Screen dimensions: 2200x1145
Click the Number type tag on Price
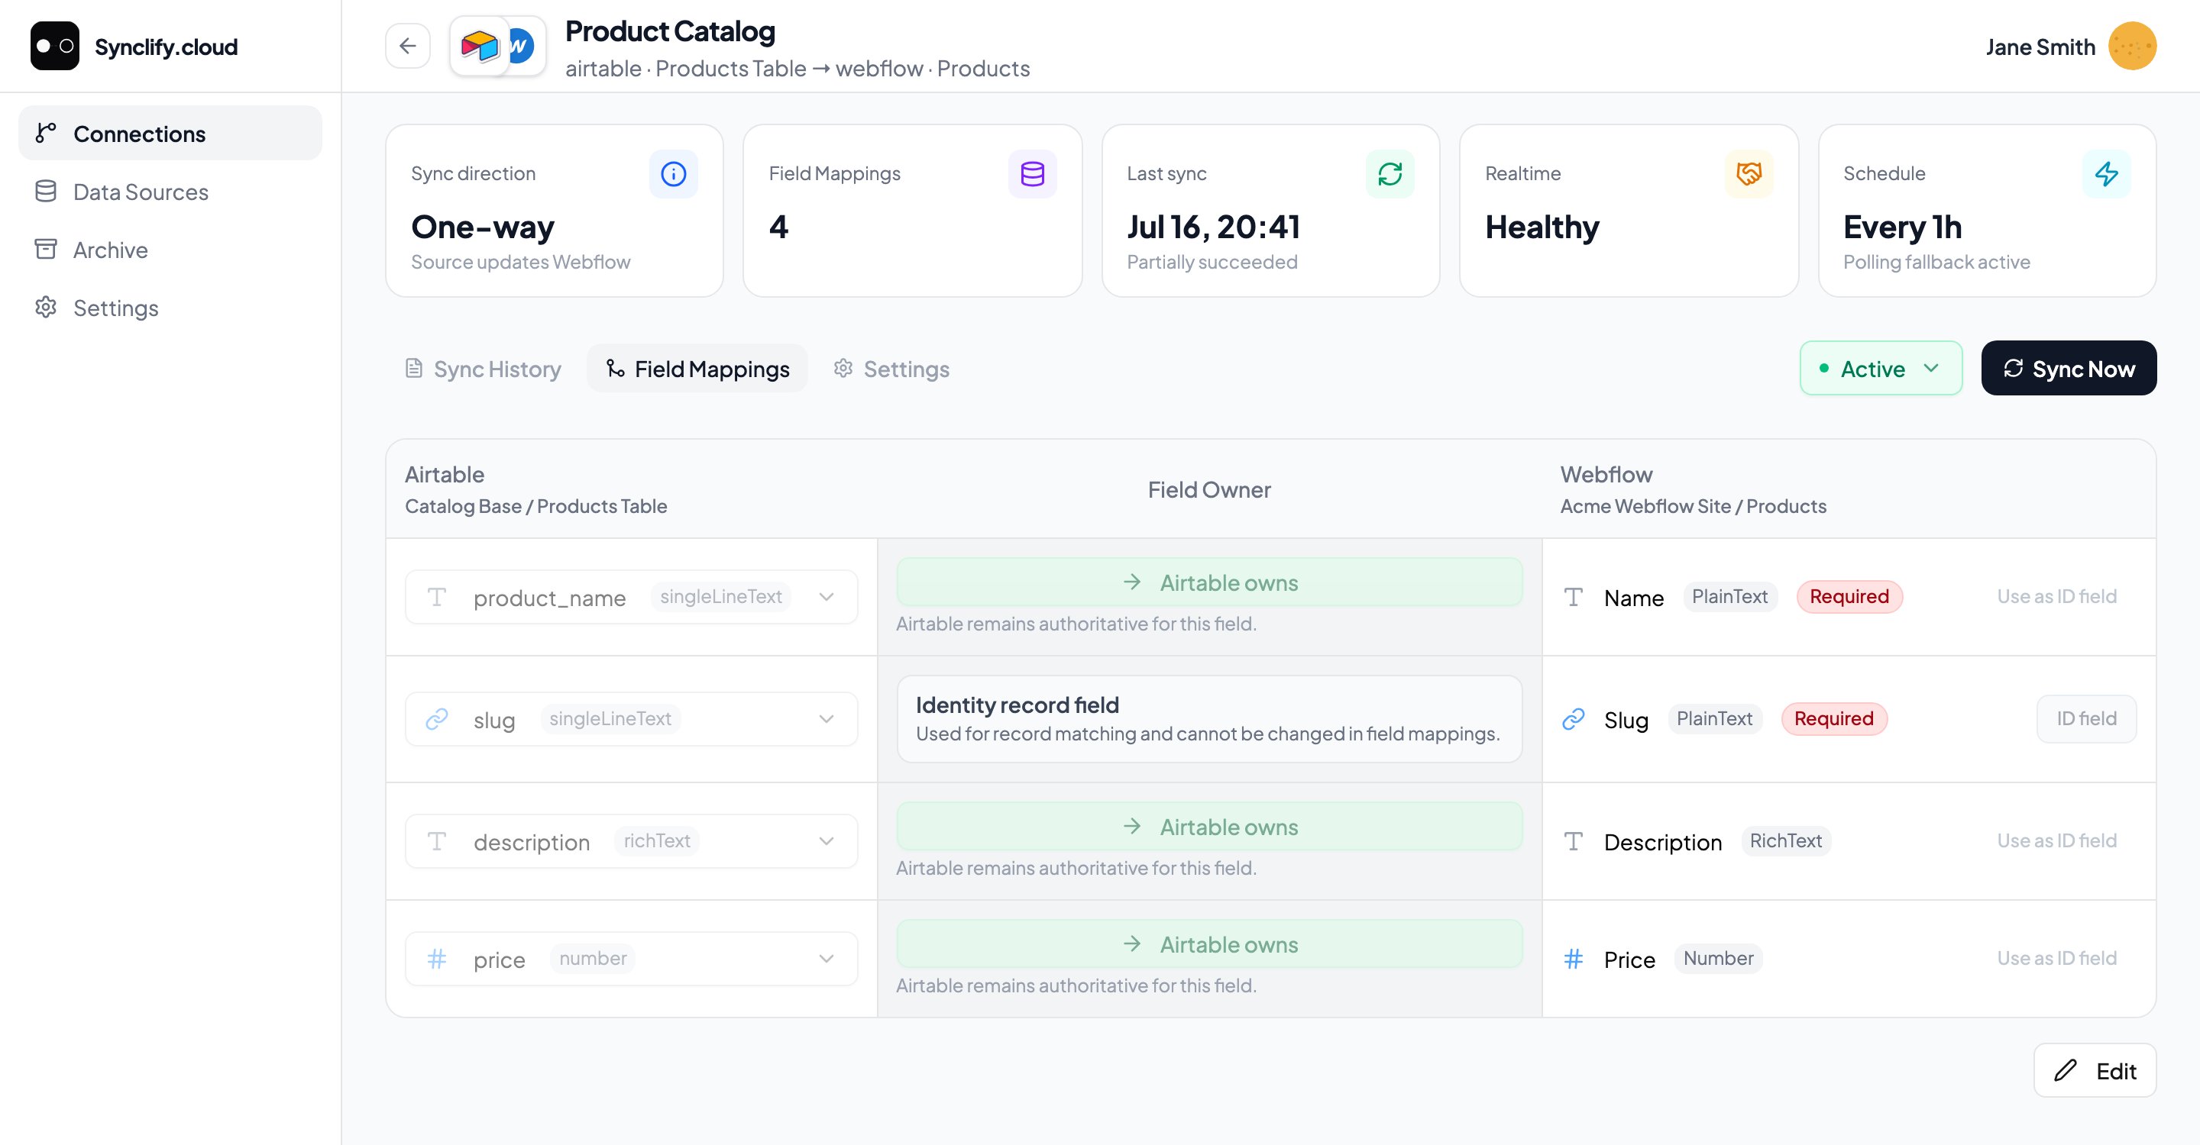[x=1717, y=959]
